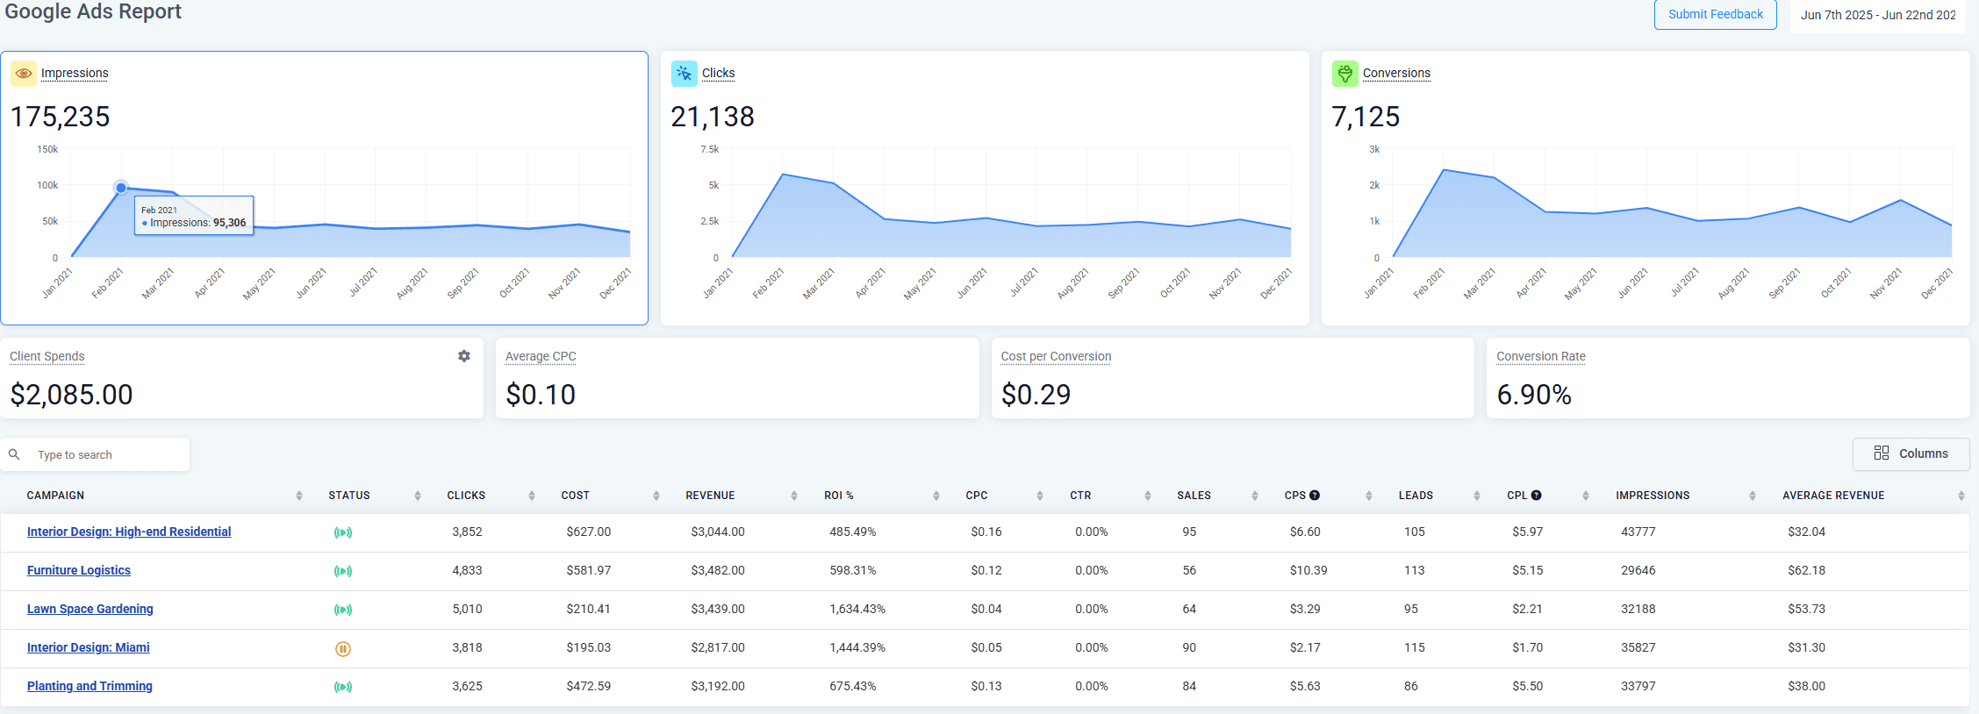Sort table by Cost column arrows
This screenshot has width=1979, height=714.
pos(656,496)
